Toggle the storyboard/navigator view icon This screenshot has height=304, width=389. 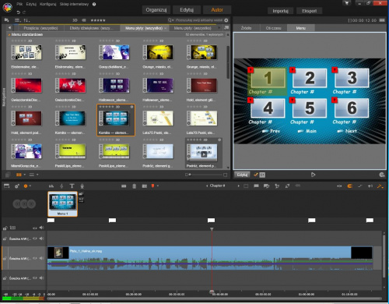[x=6, y=186]
